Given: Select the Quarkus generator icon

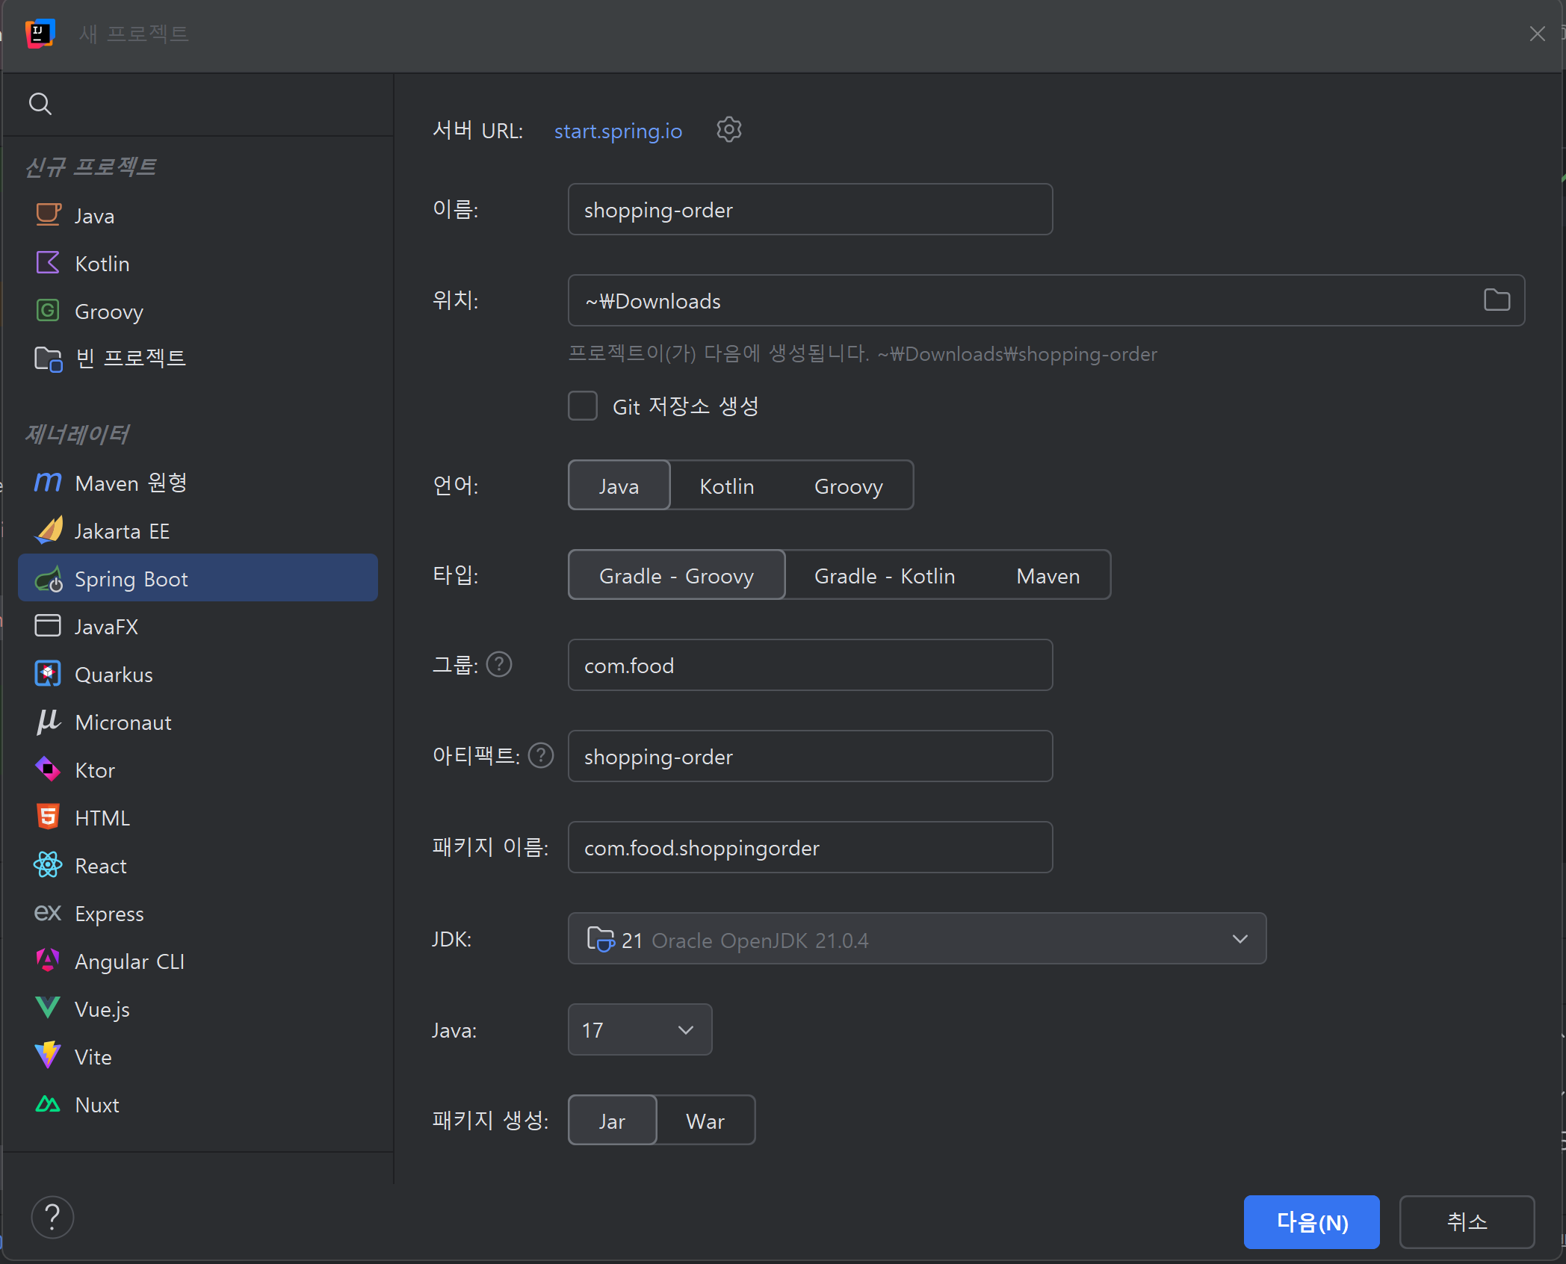Looking at the screenshot, I should [x=48, y=674].
